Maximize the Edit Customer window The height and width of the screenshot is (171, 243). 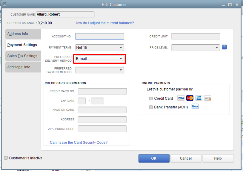230,5
